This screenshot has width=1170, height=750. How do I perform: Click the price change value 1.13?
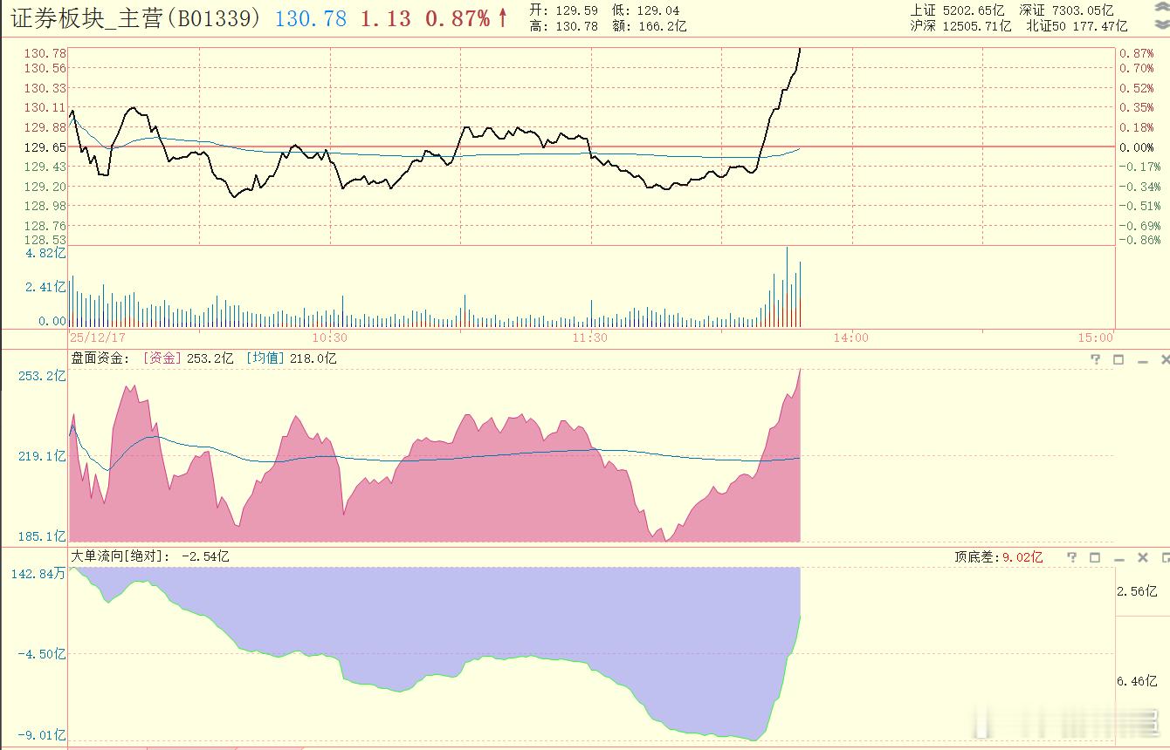(386, 18)
